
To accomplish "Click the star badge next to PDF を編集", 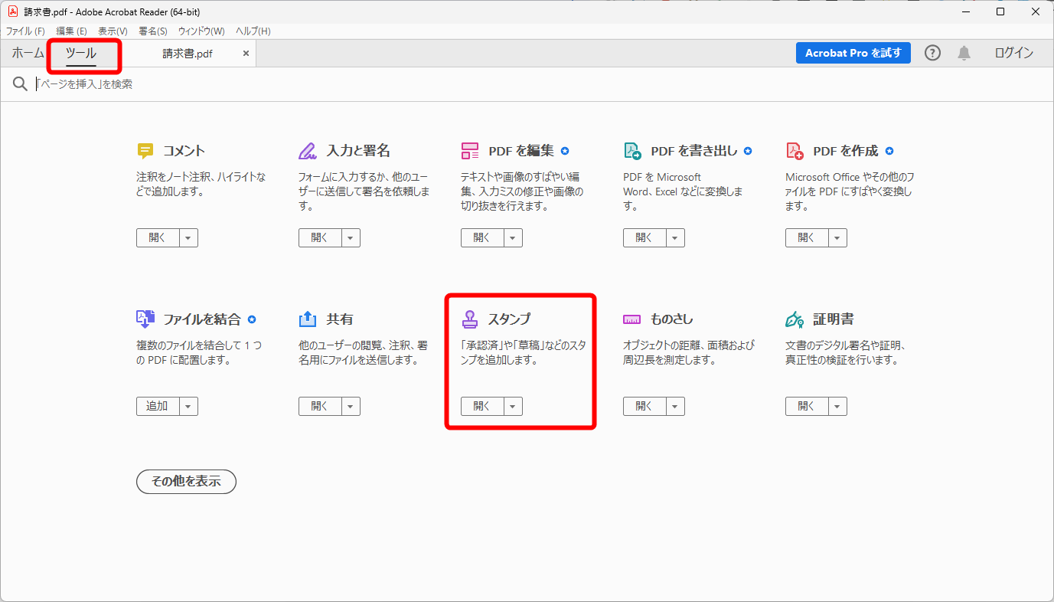I will (565, 151).
